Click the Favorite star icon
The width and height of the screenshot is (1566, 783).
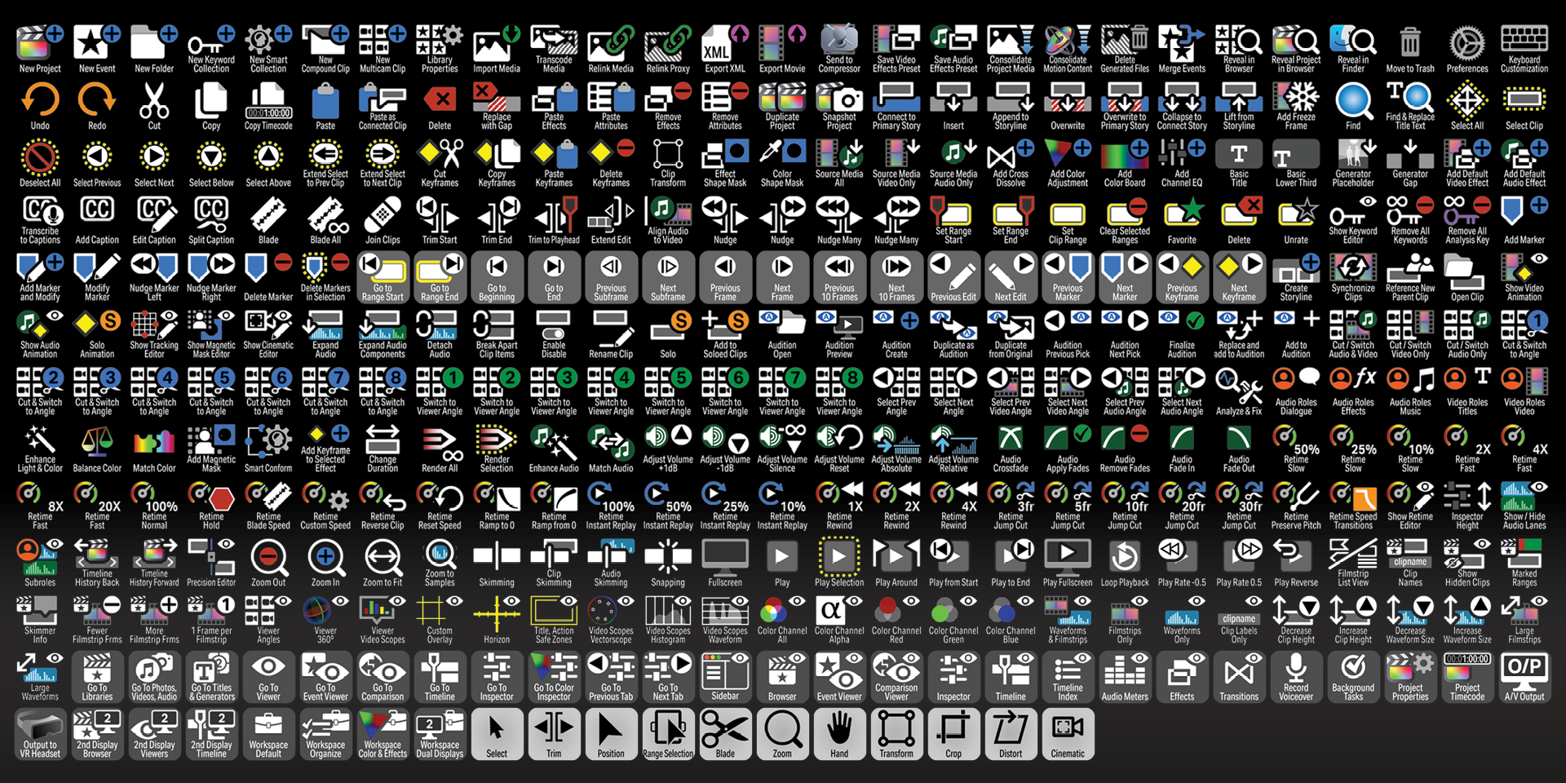tap(1182, 220)
